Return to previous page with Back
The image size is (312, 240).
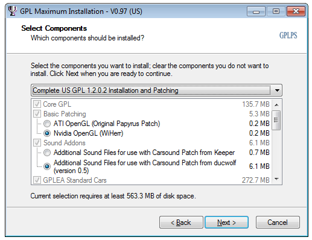(x=181, y=223)
